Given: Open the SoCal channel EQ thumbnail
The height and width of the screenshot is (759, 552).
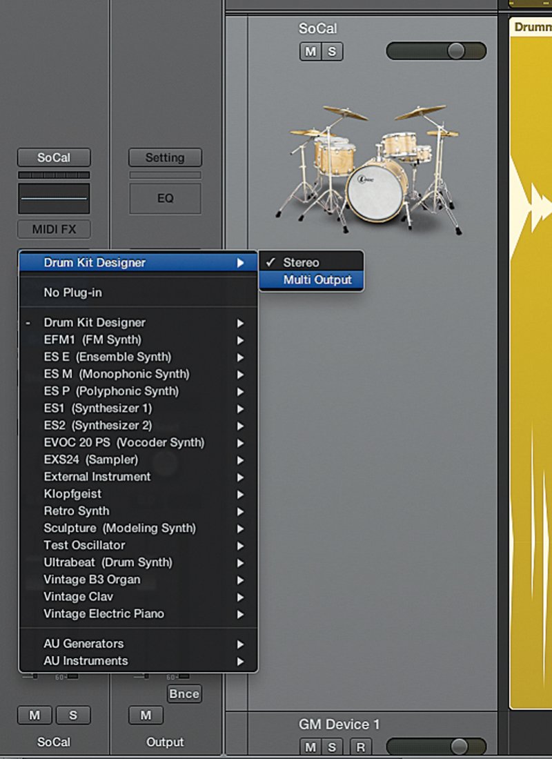Looking at the screenshot, I should click(54, 198).
